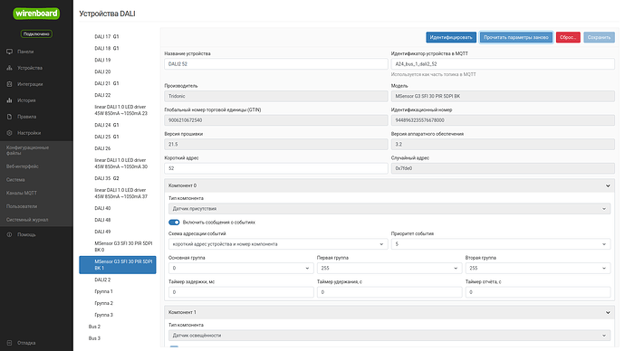Collapse the Компонент 1 section chevron
The width and height of the screenshot is (625, 351).
coord(608,313)
